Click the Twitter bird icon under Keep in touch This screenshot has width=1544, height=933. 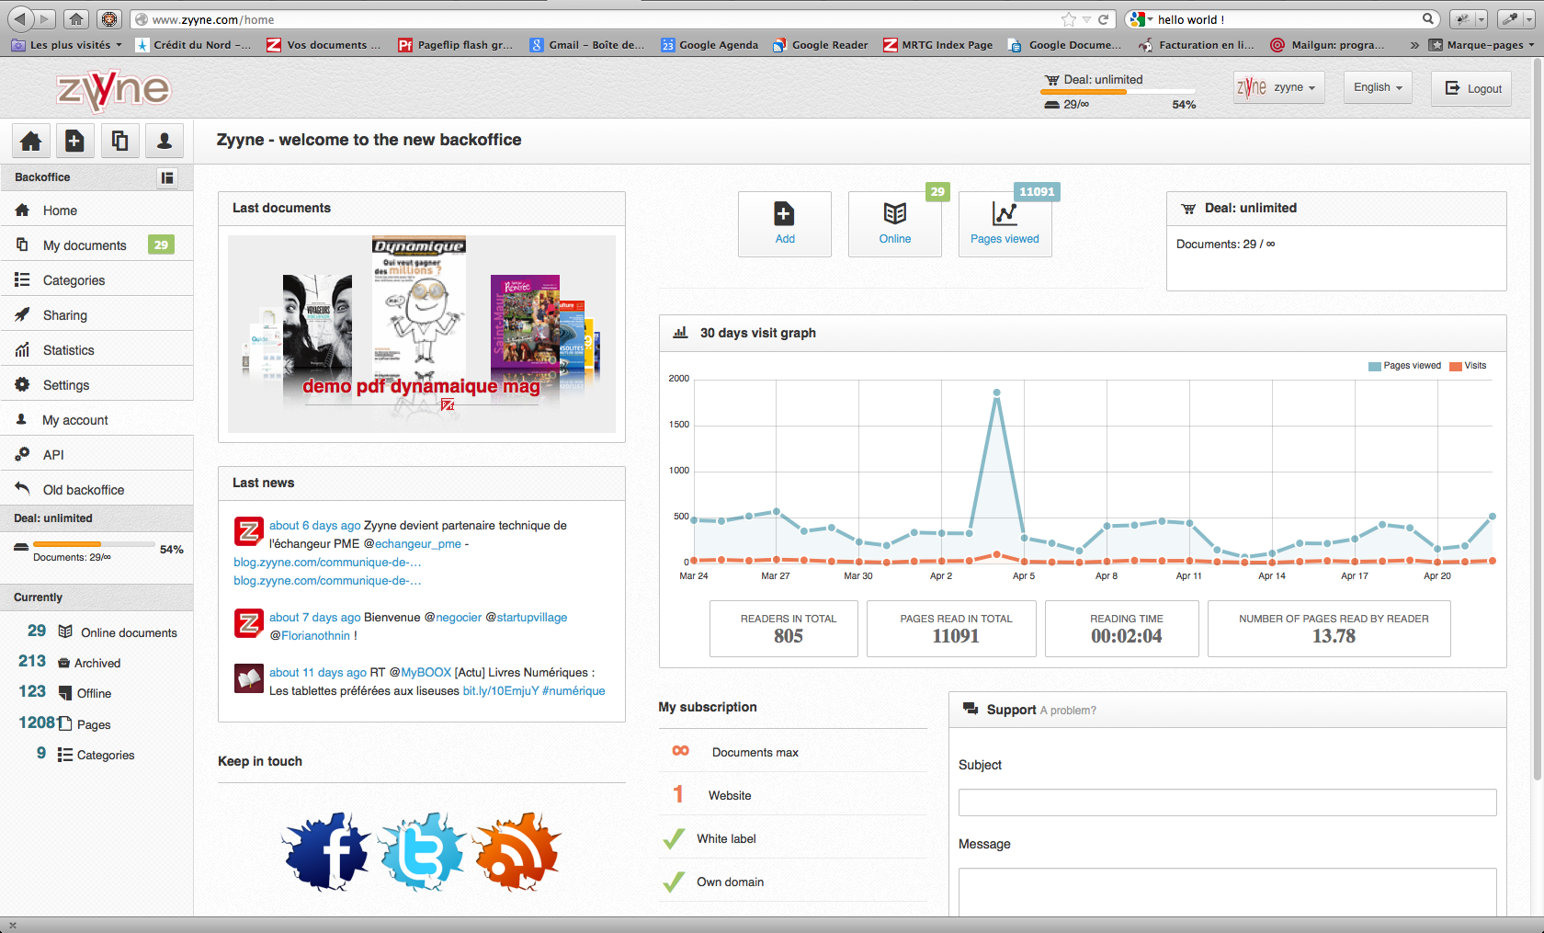423,851
